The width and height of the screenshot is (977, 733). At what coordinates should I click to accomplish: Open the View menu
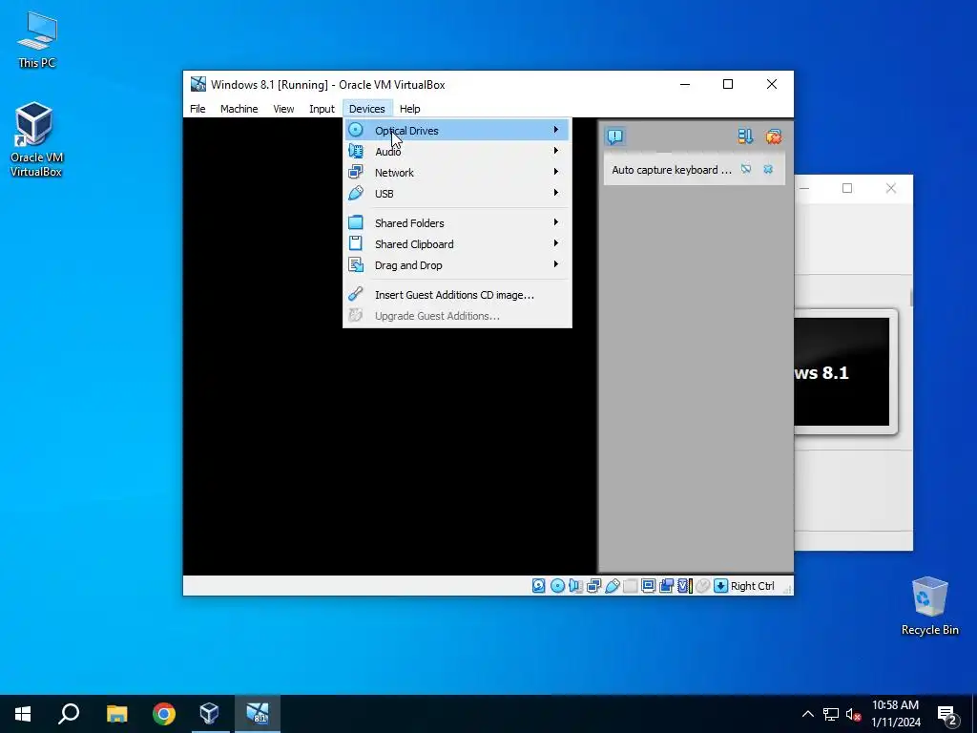pyautogui.click(x=283, y=109)
